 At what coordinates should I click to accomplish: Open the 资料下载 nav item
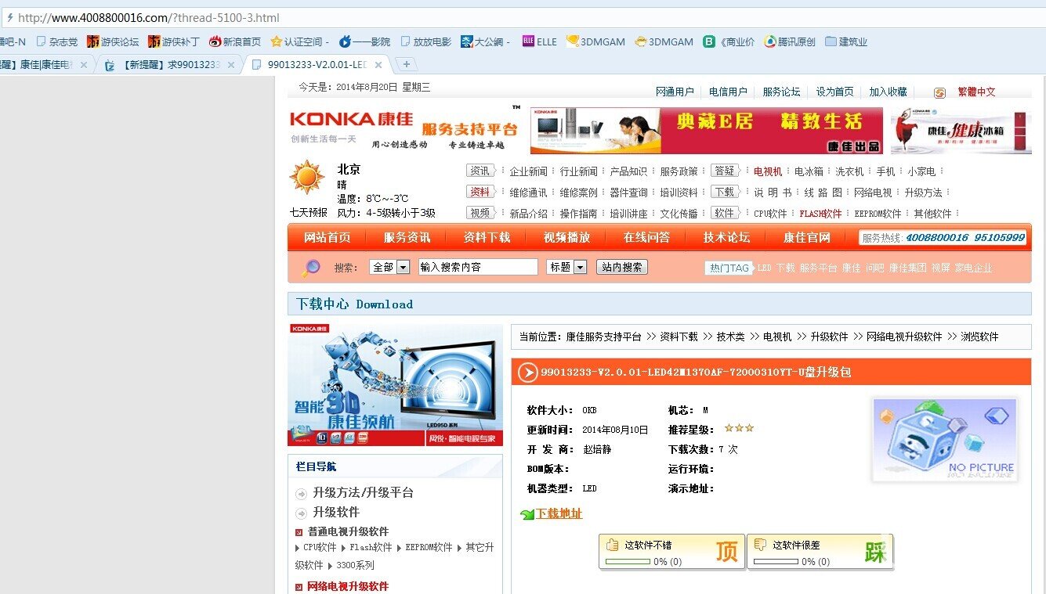[x=487, y=237]
